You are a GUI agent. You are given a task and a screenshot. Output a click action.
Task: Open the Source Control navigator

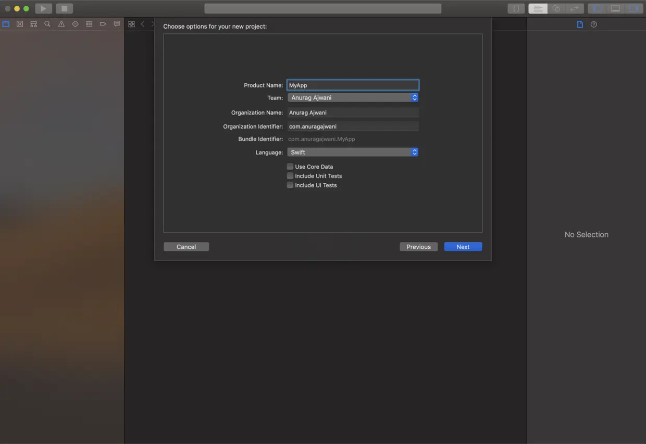(20, 24)
